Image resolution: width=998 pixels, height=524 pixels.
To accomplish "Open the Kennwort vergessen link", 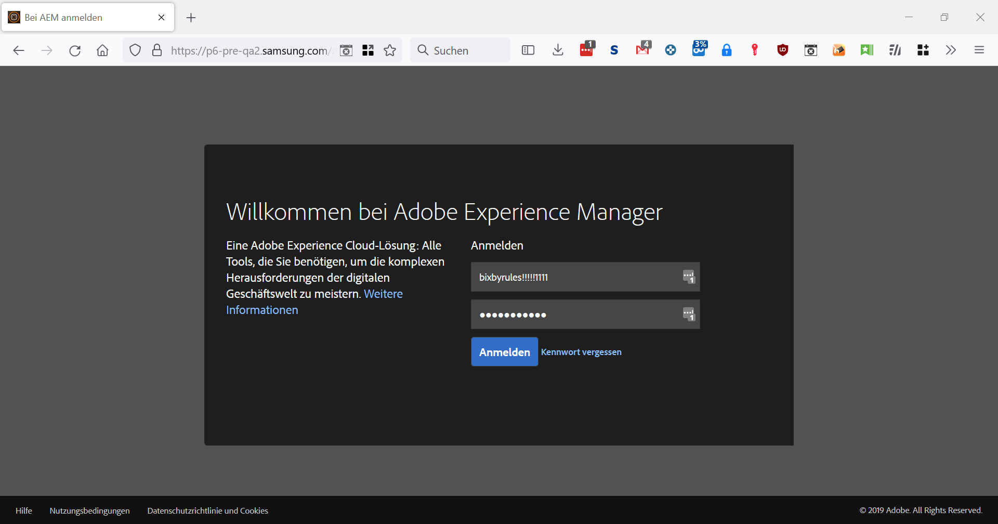I will click(581, 352).
